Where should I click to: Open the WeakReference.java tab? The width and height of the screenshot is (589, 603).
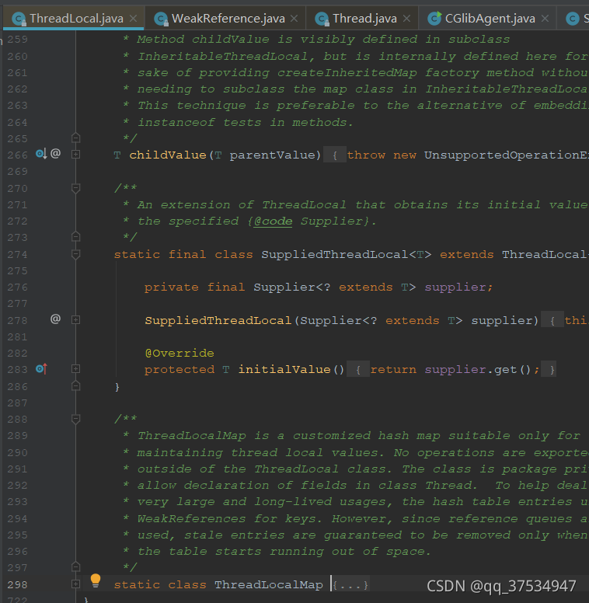point(225,18)
